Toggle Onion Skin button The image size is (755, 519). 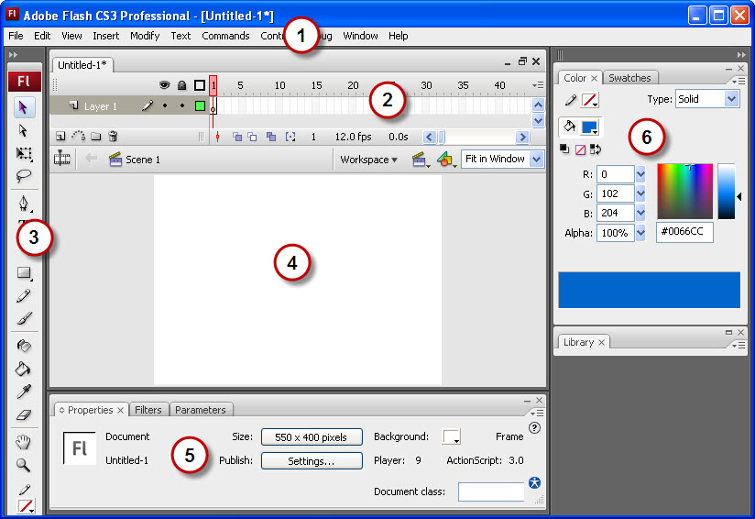[x=237, y=137]
